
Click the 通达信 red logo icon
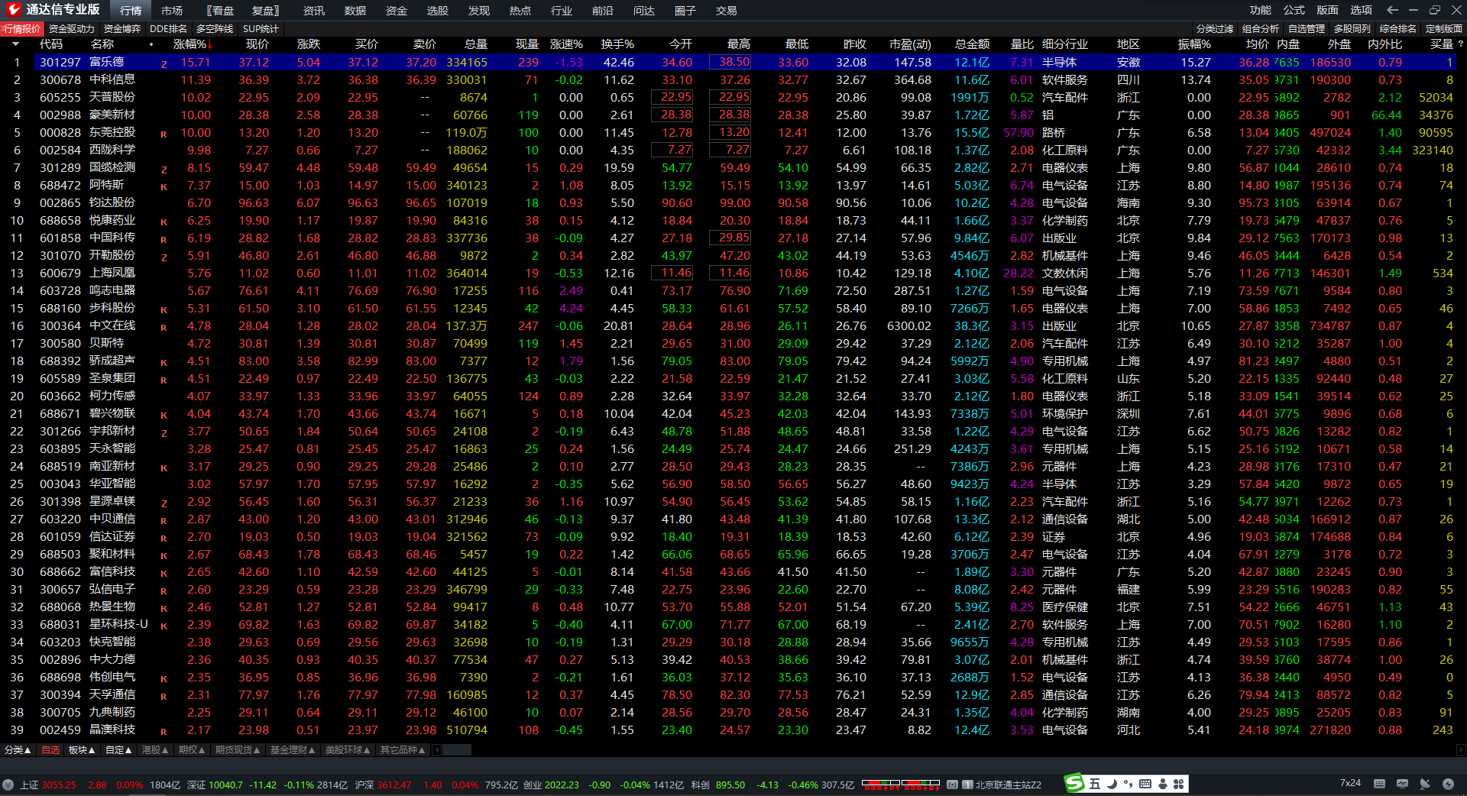[x=13, y=10]
